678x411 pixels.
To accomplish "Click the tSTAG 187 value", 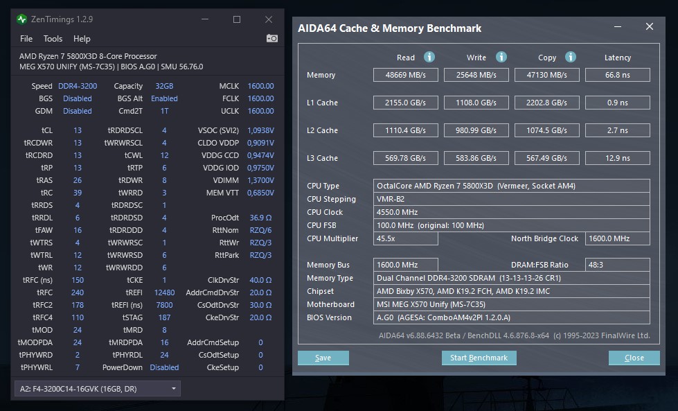I will 164,317.
